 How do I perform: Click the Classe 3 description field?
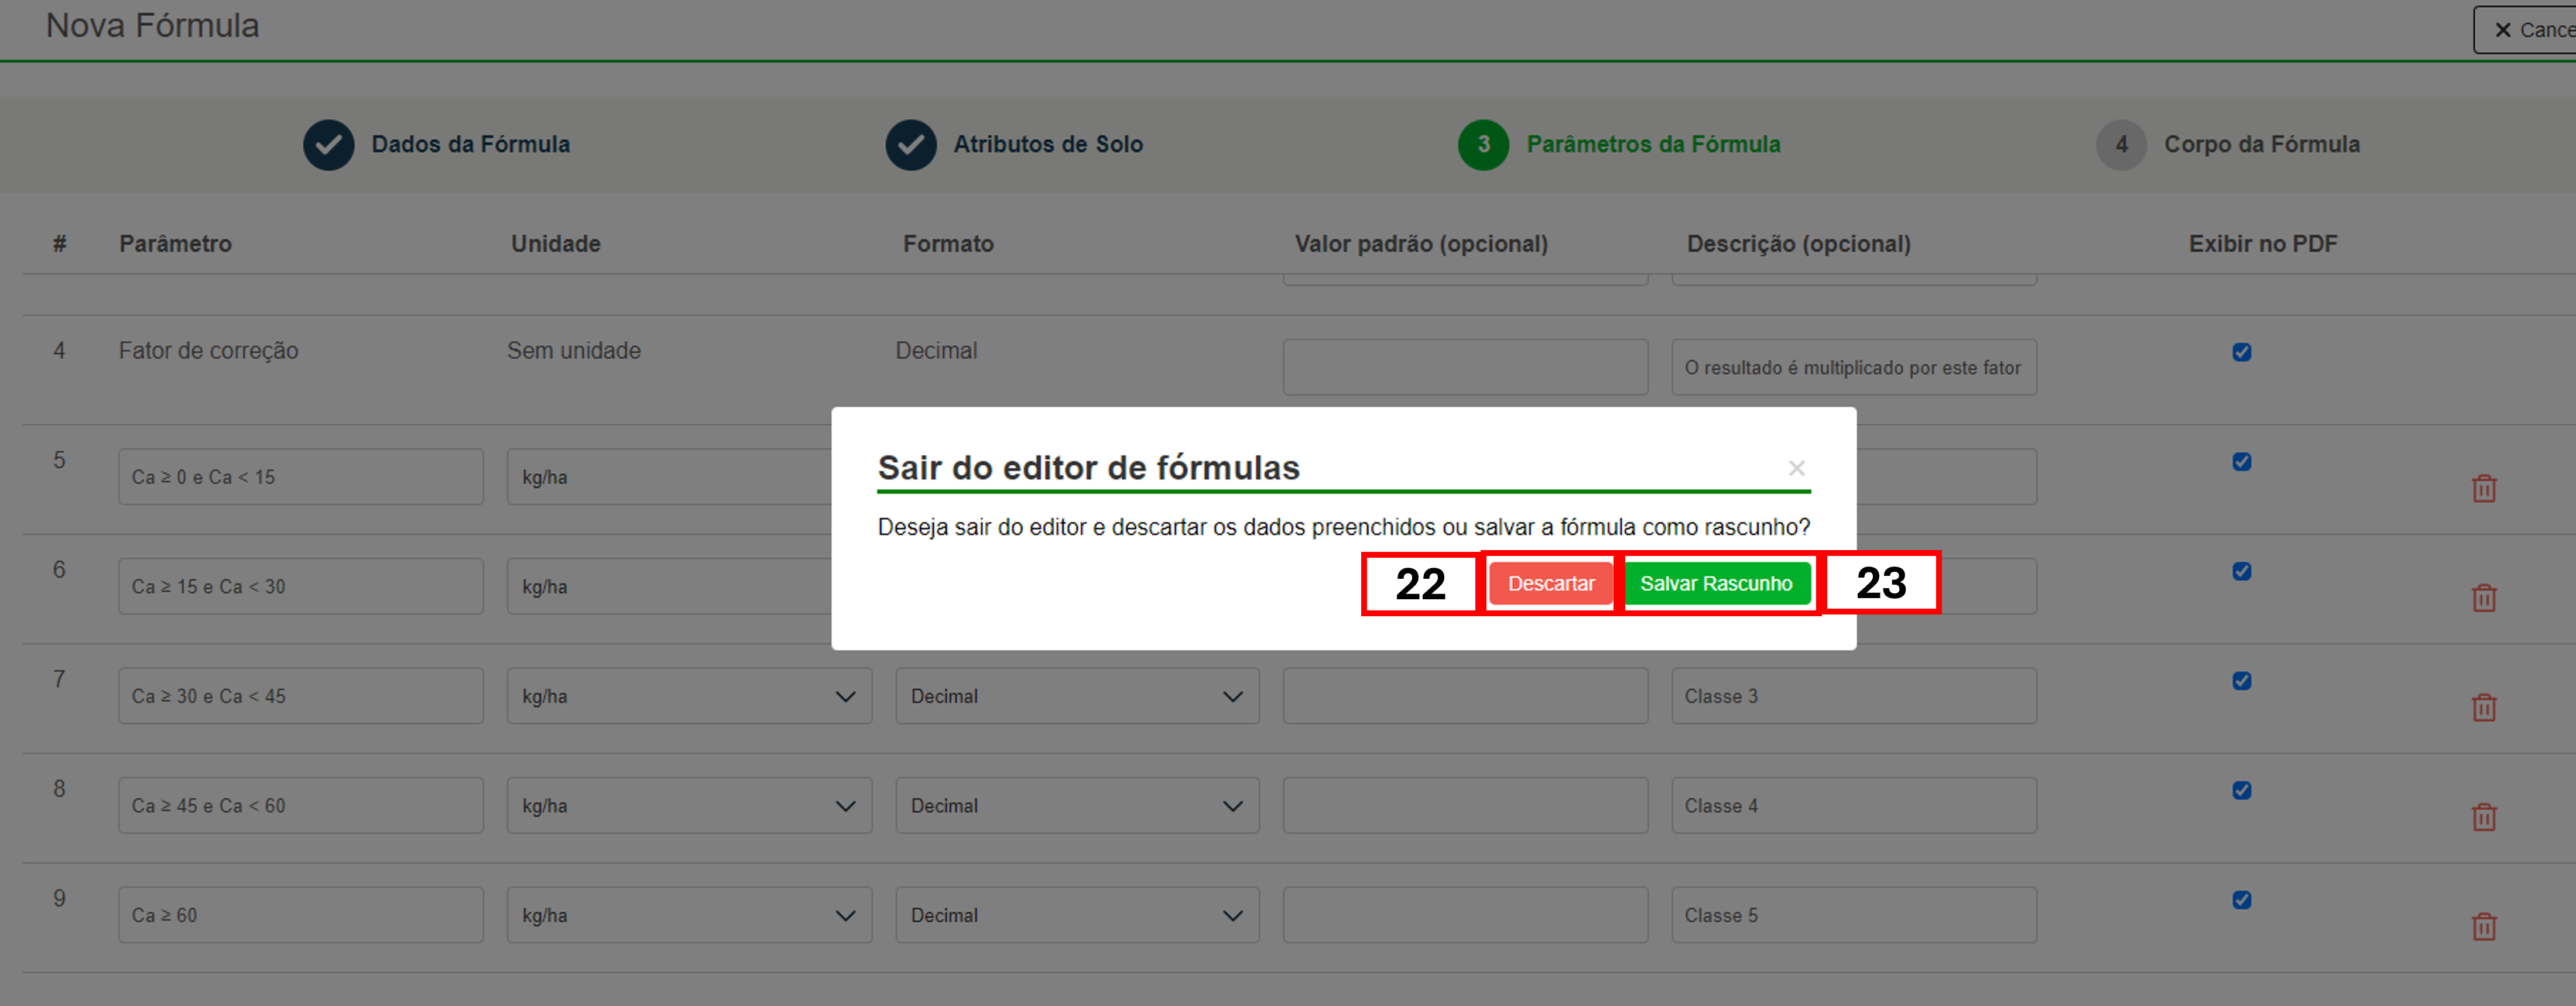[1853, 696]
